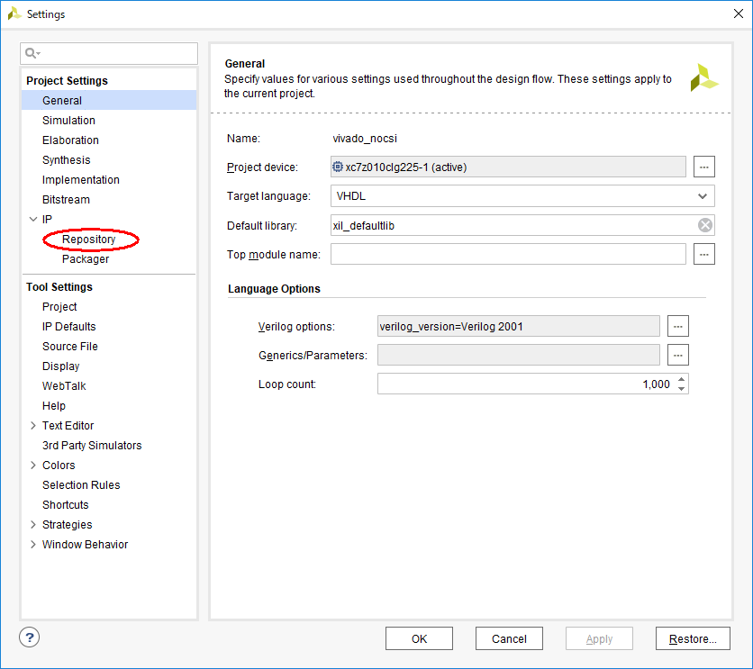Image resolution: width=753 pixels, height=669 pixels.
Task: Click the help question mark icon
Action: [x=30, y=637]
